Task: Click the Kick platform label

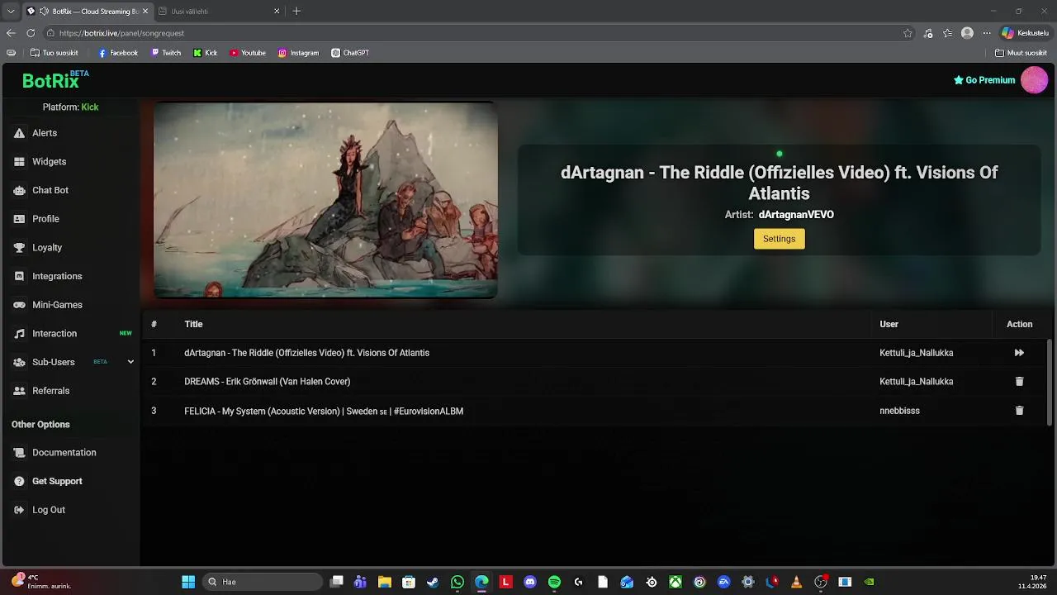Action: point(90,107)
